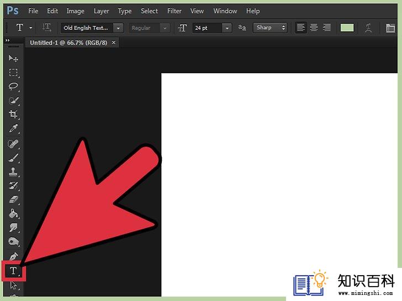The height and width of the screenshot is (301, 402).
Task: Toggle text orientation in options bar
Action: click(46, 28)
